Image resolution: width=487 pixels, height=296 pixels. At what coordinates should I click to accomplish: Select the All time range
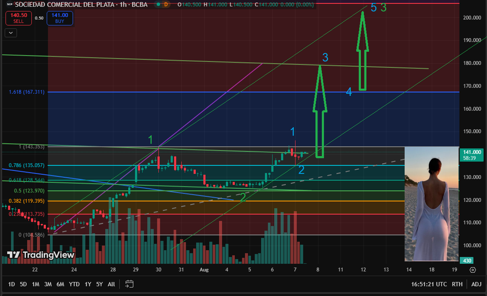pos(111,284)
